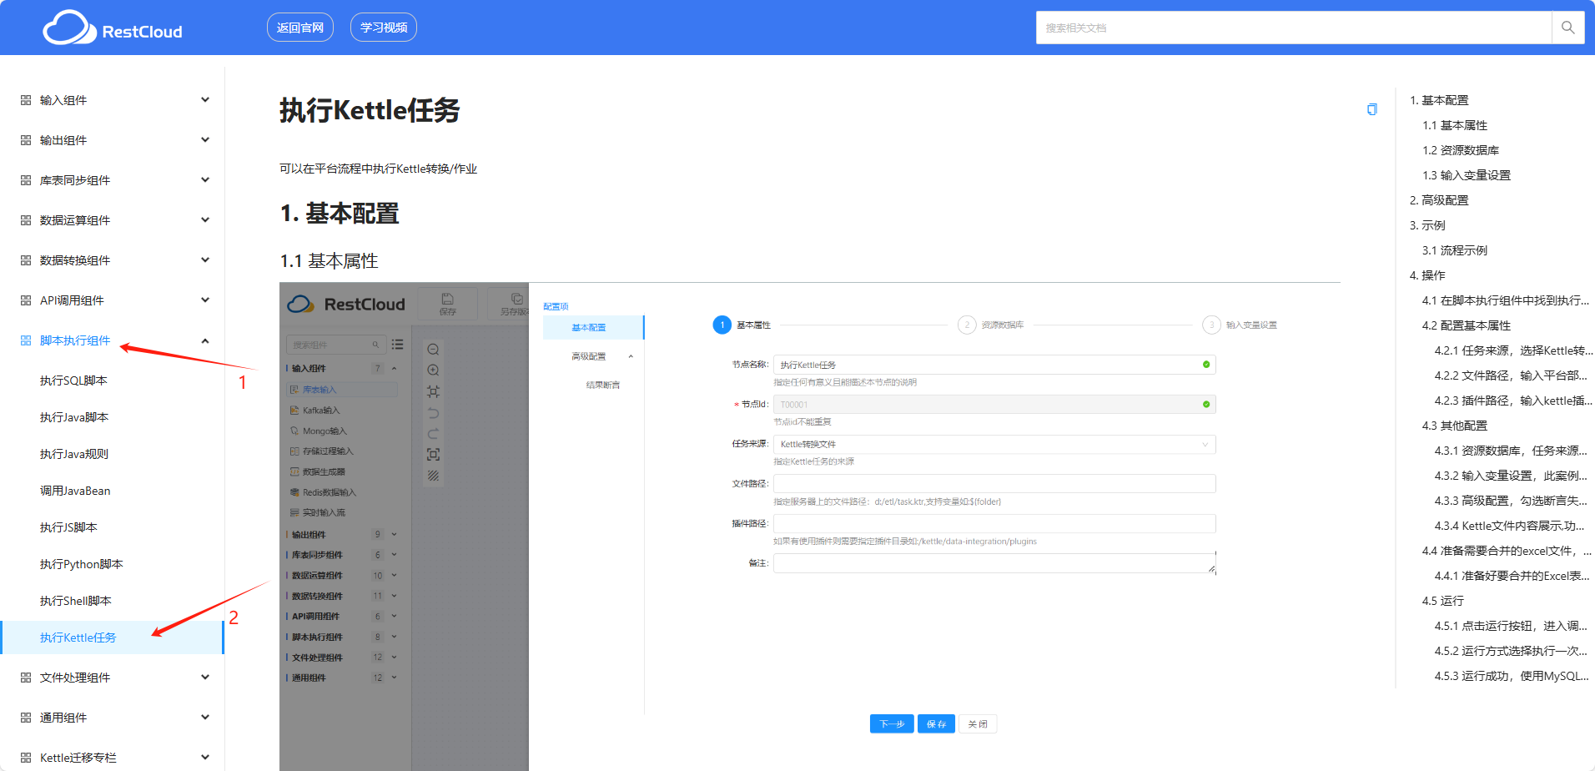Jump to '4. 操作' in the outline
The image size is (1595, 771).
(x=1427, y=275)
